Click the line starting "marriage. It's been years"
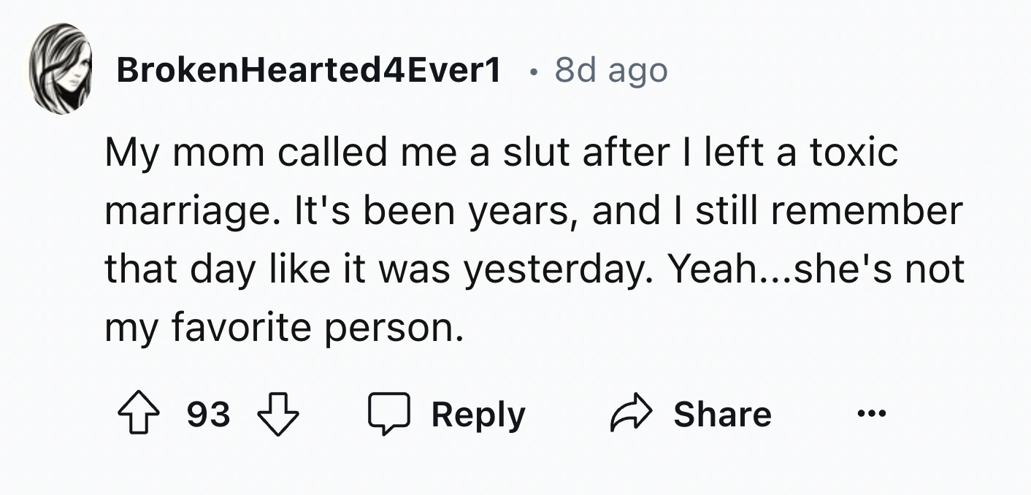This screenshot has width=1031, height=495. [x=533, y=211]
